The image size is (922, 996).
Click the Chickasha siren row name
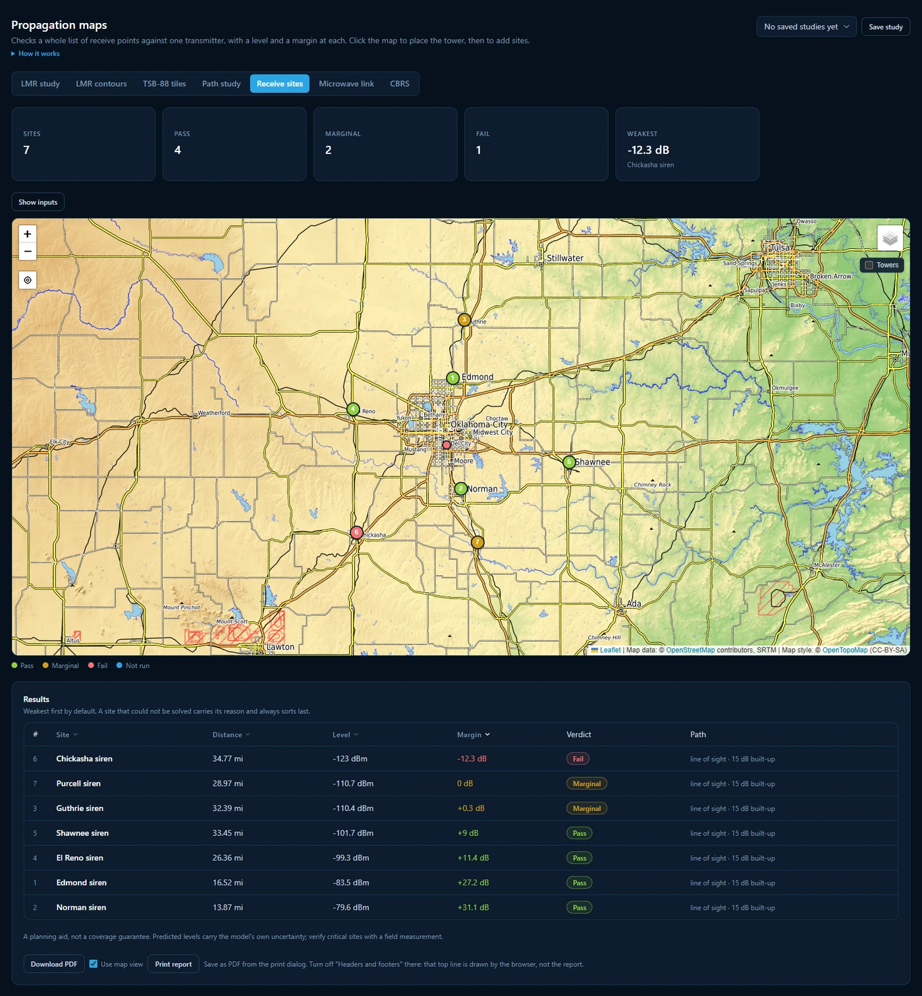pyautogui.click(x=84, y=759)
